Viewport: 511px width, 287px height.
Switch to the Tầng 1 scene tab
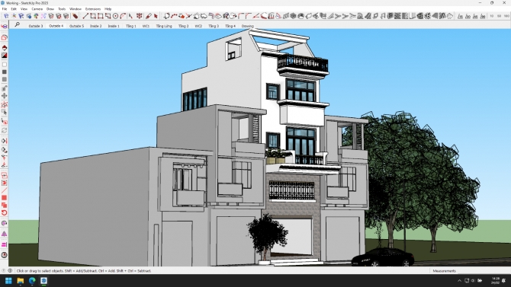tap(131, 26)
